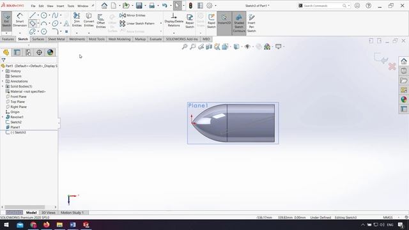Select Plane1 in feature tree
Viewport: 409px width, 230px height.
pos(15,127)
